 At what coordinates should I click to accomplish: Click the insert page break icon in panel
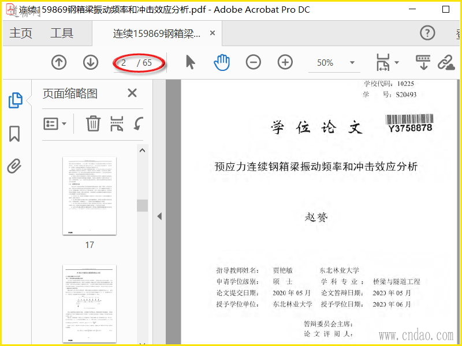[x=117, y=123]
